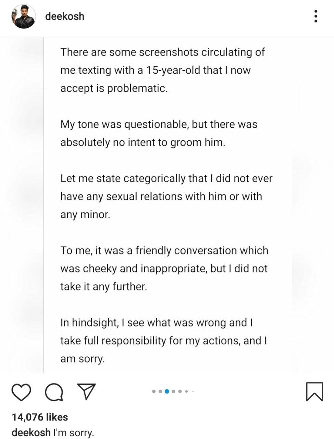
Task: Open the three-dot more options menu
Action: coord(316,16)
